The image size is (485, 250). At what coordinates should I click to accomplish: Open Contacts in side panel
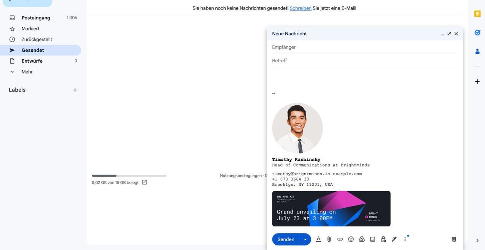click(477, 51)
